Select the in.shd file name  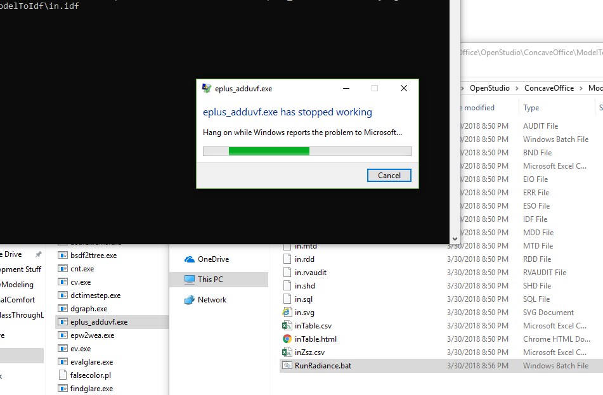pyautogui.click(x=305, y=286)
